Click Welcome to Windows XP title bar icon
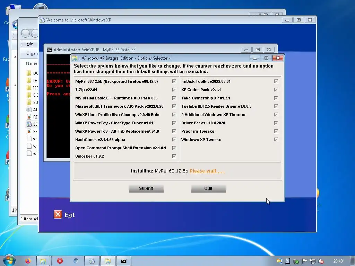Screen dimensions: 355x266 pyautogui.click(x=42, y=20)
